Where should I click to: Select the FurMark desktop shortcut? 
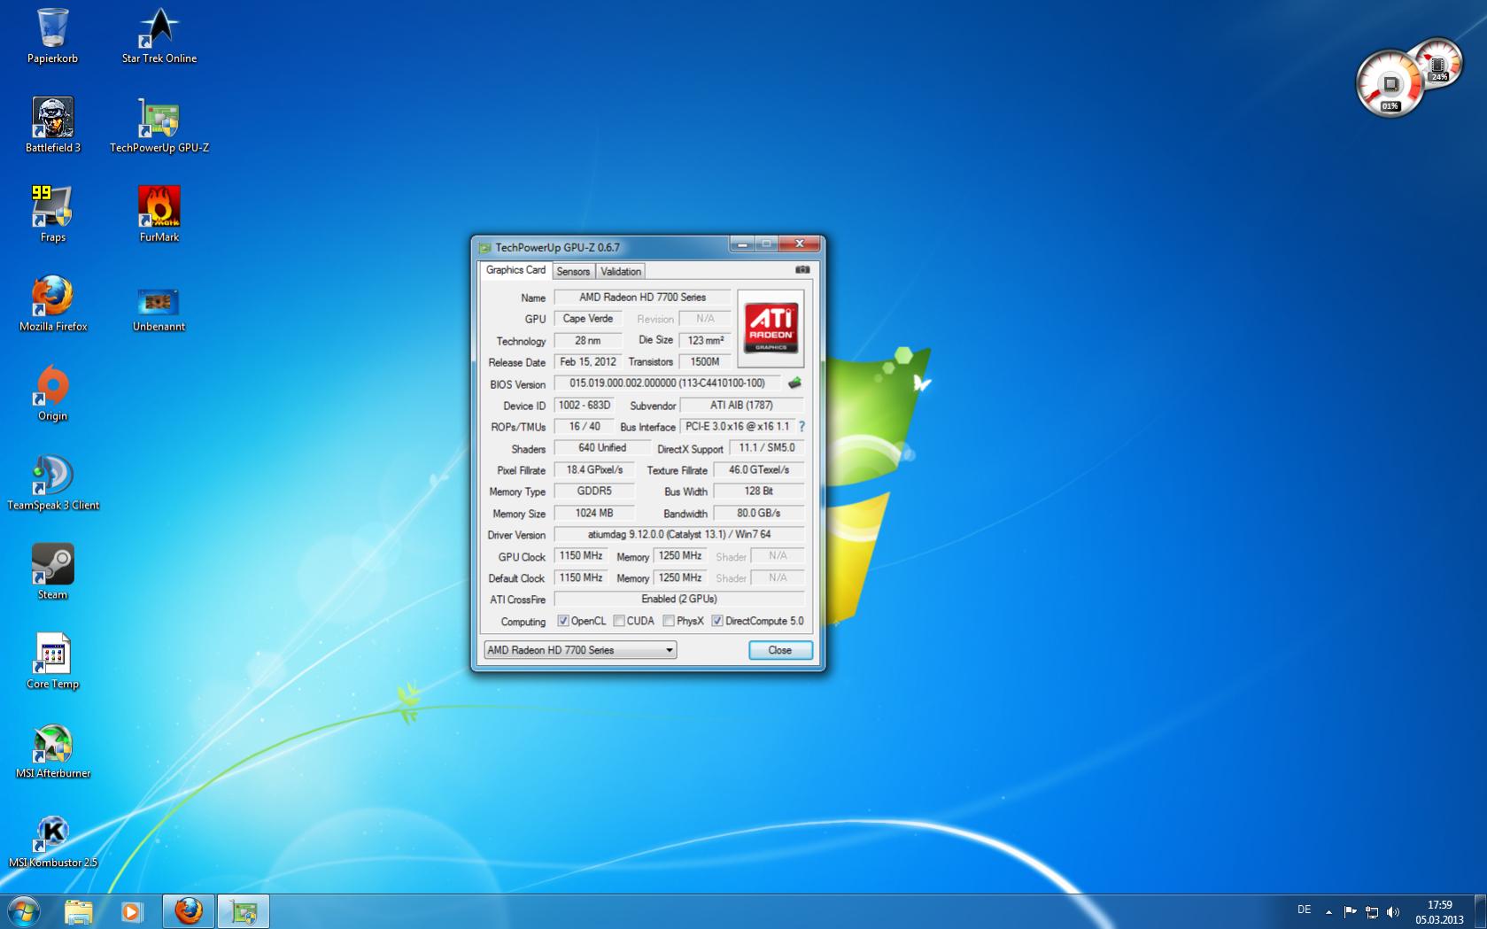(159, 214)
